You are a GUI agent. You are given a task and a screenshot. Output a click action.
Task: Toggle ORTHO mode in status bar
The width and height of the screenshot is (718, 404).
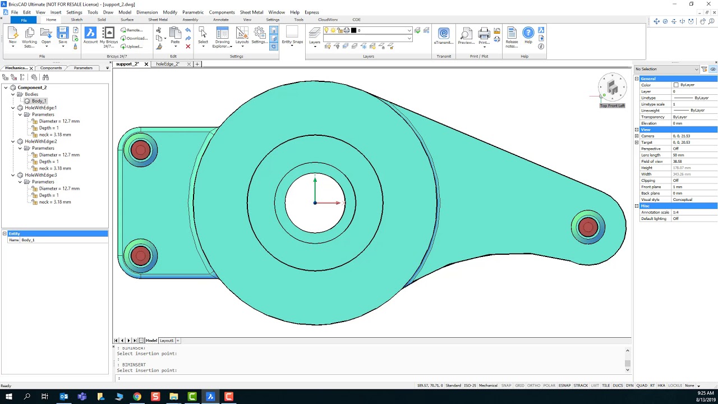(x=533, y=385)
